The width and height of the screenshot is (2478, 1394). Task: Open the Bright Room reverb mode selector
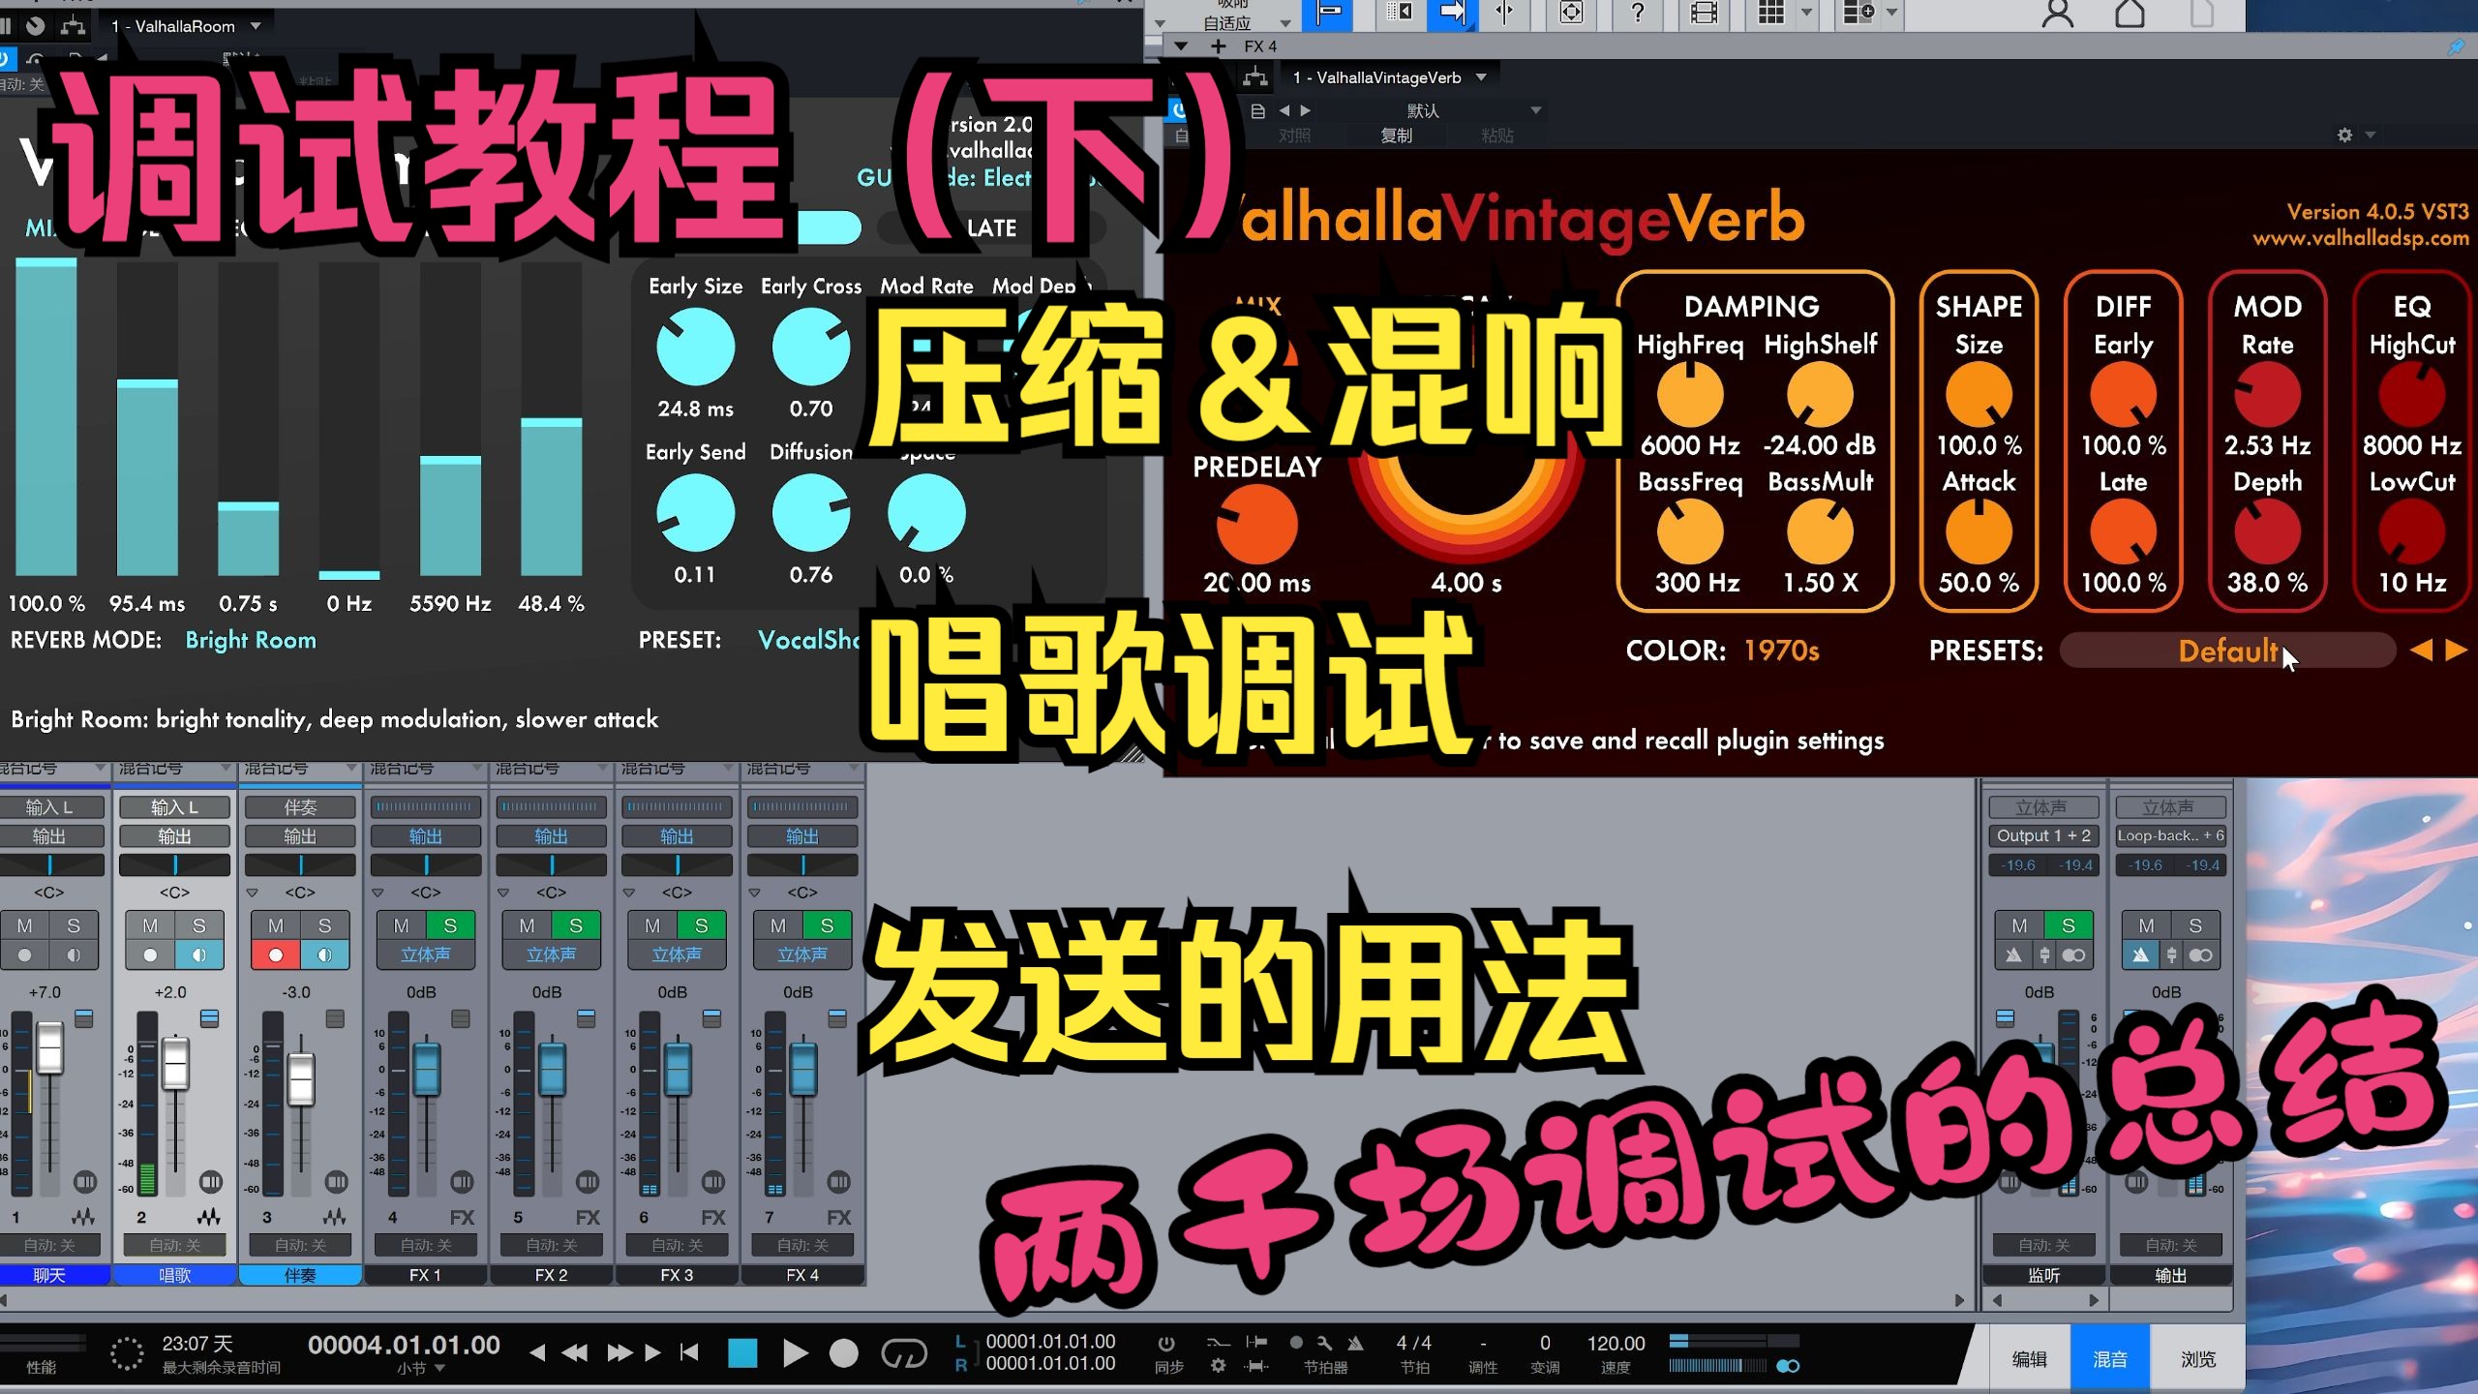coord(251,640)
